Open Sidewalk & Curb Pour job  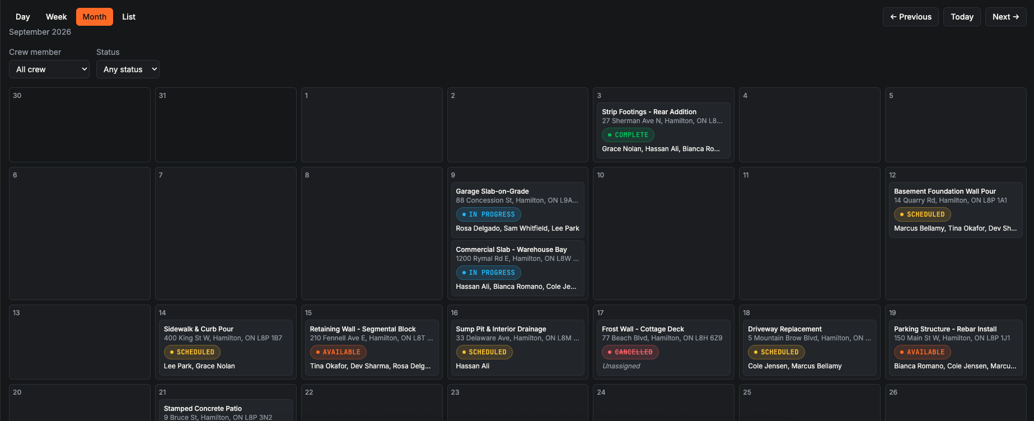pyautogui.click(x=225, y=348)
